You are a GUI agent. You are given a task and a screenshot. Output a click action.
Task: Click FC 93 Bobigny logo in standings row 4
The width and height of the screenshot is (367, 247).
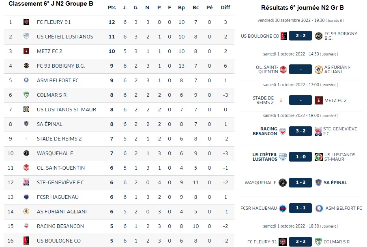(26, 66)
